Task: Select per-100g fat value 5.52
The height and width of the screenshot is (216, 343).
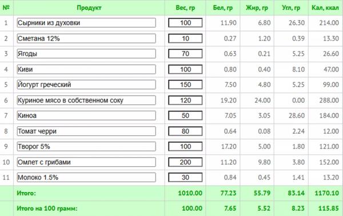Action: point(264,209)
